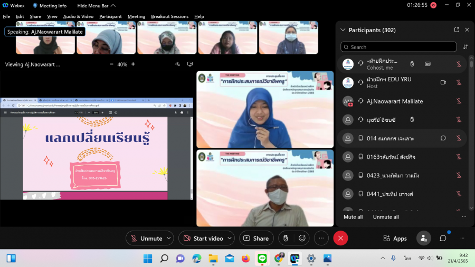Collapse the Participants panel chevron
The height and width of the screenshot is (267, 475).
click(343, 30)
